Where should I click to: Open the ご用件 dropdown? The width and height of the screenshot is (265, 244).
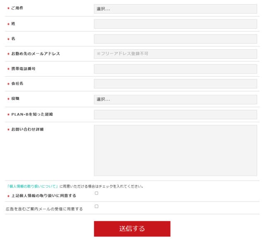click(175, 9)
